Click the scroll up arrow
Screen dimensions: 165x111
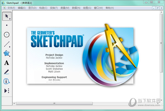[161, 12]
